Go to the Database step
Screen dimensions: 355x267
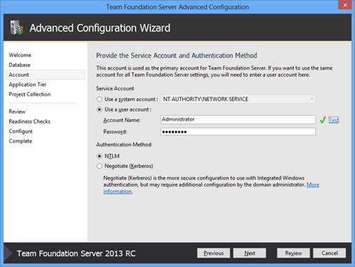coord(20,65)
